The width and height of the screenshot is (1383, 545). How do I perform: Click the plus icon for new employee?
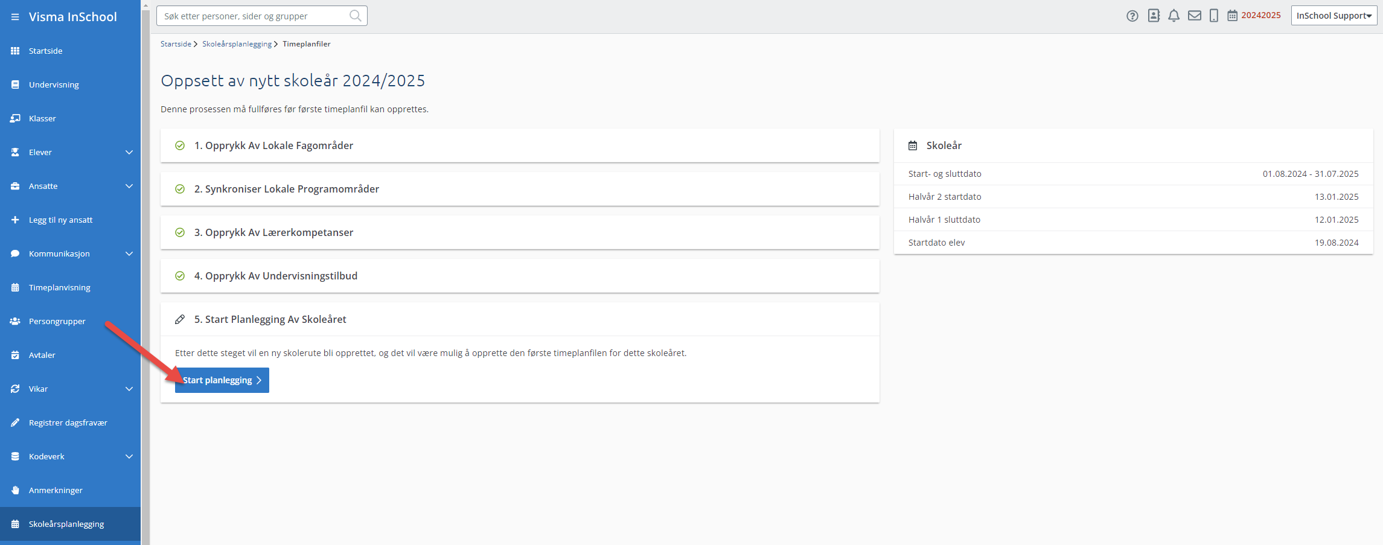pos(15,220)
